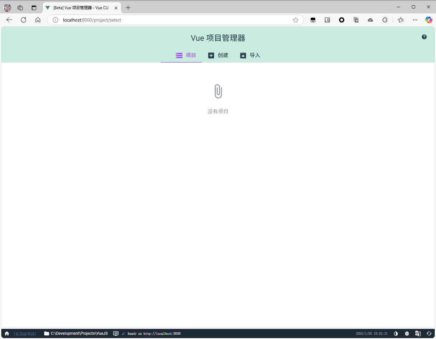This screenshot has height=339, width=436.
Task: Click the site information icon in address bar
Action: tap(55, 20)
